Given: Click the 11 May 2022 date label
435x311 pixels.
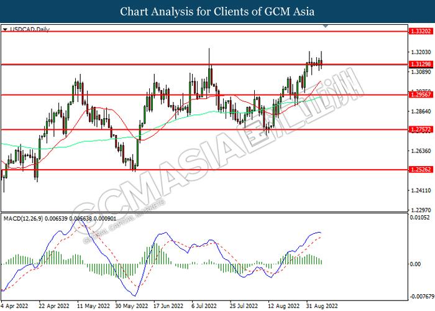Looking at the screenshot, I should (x=94, y=306).
